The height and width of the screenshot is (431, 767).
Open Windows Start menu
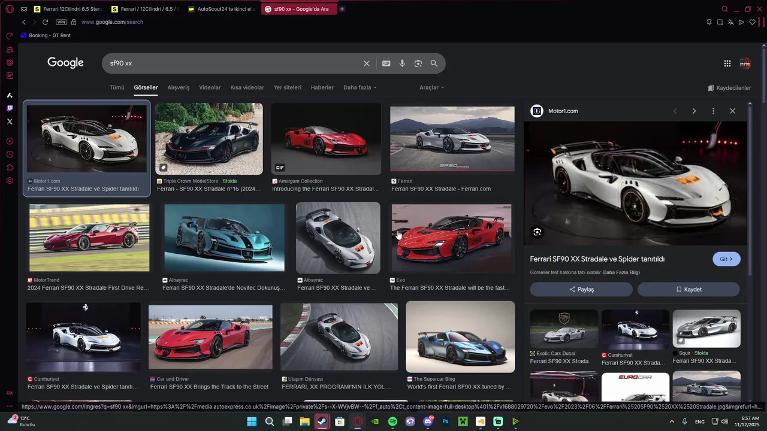click(x=252, y=421)
